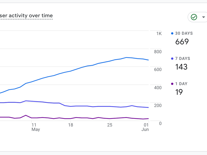207x155 pixels.
Task: Select the blue 30 DAYS legend dot
Action: click(172, 33)
